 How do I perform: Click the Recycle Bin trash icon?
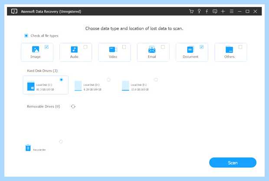click(x=28, y=148)
